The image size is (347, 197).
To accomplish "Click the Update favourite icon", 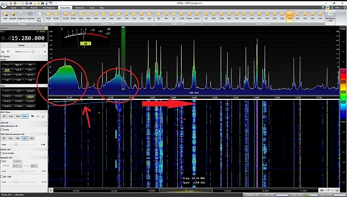I will tap(13, 15).
